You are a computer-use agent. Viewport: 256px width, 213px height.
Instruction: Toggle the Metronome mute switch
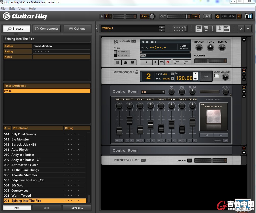click(217, 76)
